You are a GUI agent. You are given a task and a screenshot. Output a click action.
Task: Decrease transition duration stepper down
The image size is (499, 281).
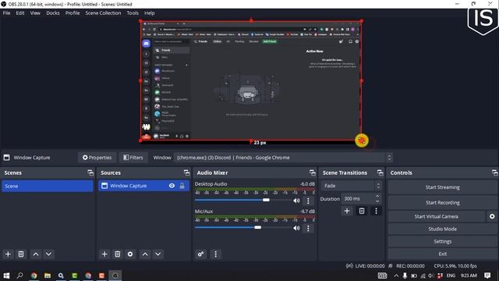pos(377,201)
